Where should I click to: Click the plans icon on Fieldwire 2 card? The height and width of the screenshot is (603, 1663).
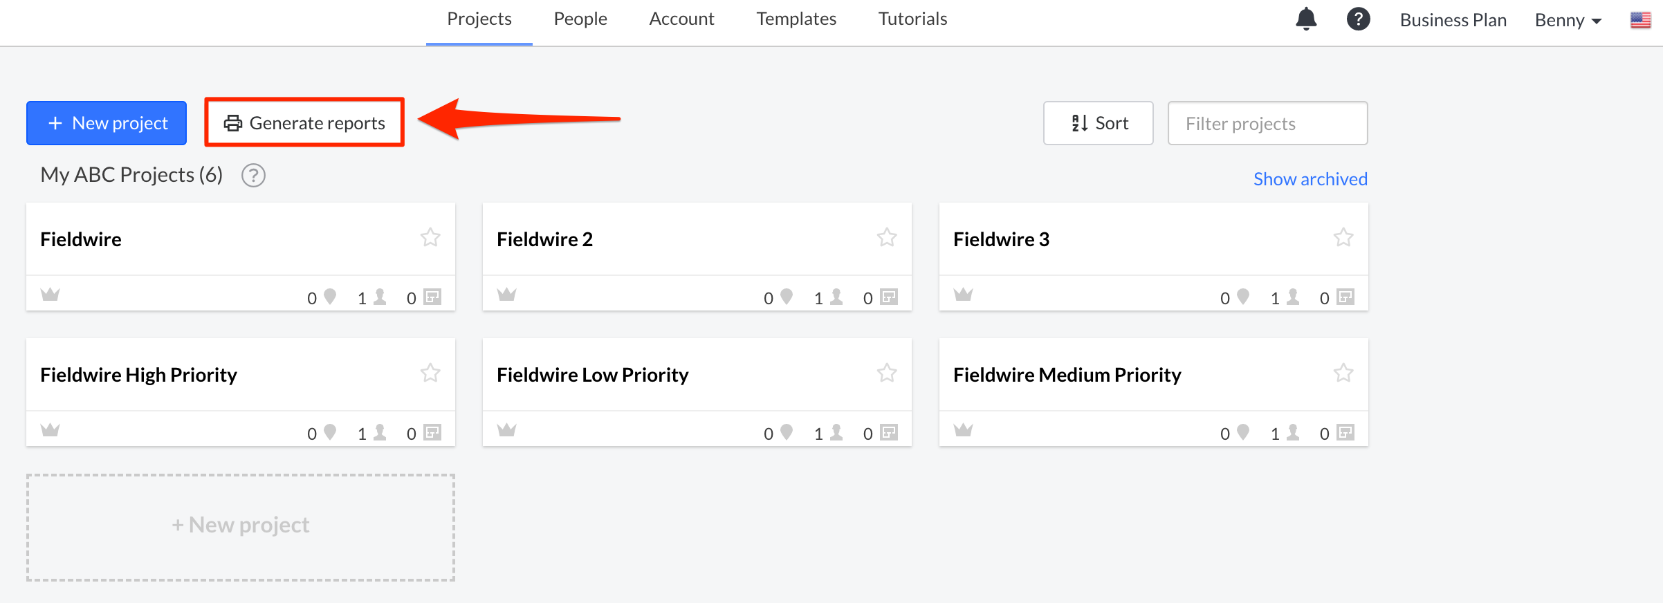coord(889,297)
